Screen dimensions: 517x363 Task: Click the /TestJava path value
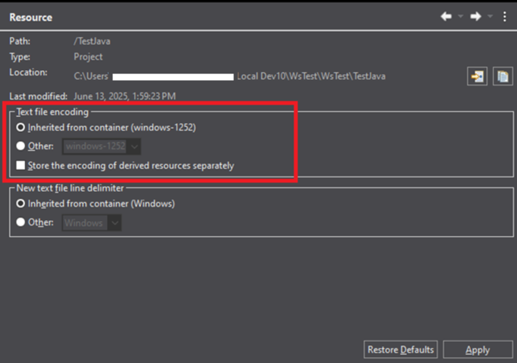pos(92,41)
